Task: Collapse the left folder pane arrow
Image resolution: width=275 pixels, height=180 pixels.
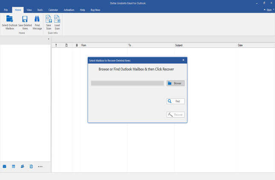Action: (48, 39)
